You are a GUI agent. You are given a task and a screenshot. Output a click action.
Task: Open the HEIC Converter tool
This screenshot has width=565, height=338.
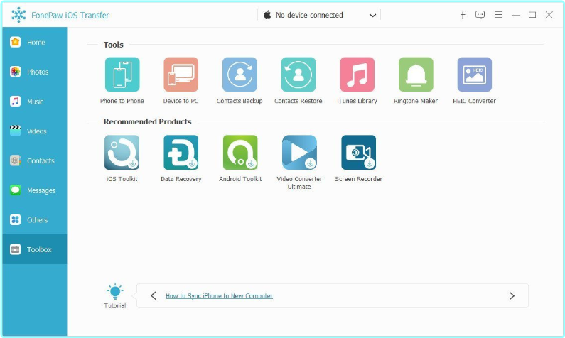pyautogui.click(x=475, y=75)
